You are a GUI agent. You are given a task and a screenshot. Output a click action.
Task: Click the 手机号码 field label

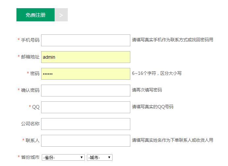point(30,40)
